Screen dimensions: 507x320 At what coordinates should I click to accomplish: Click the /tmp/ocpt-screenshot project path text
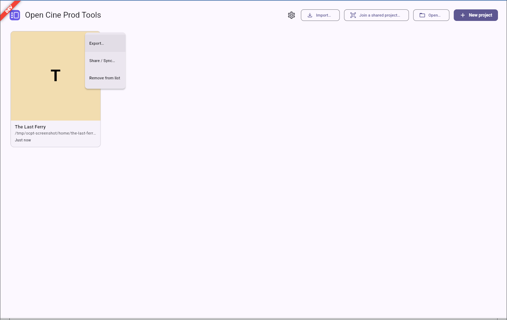(55, 133)
